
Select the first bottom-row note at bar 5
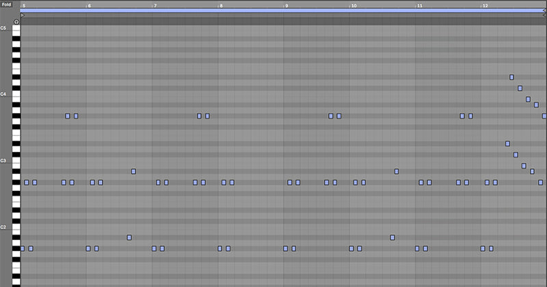point(23,248)
